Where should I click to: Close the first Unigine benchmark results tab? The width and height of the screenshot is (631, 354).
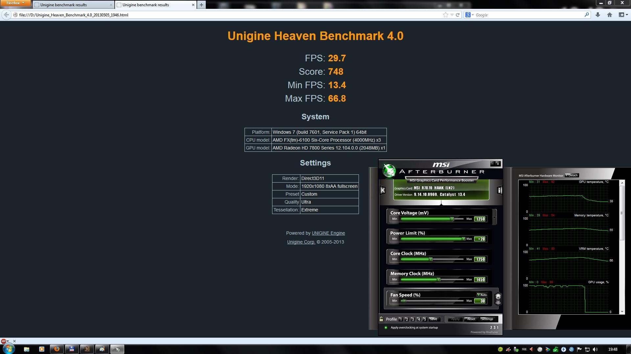coord(111,5)
